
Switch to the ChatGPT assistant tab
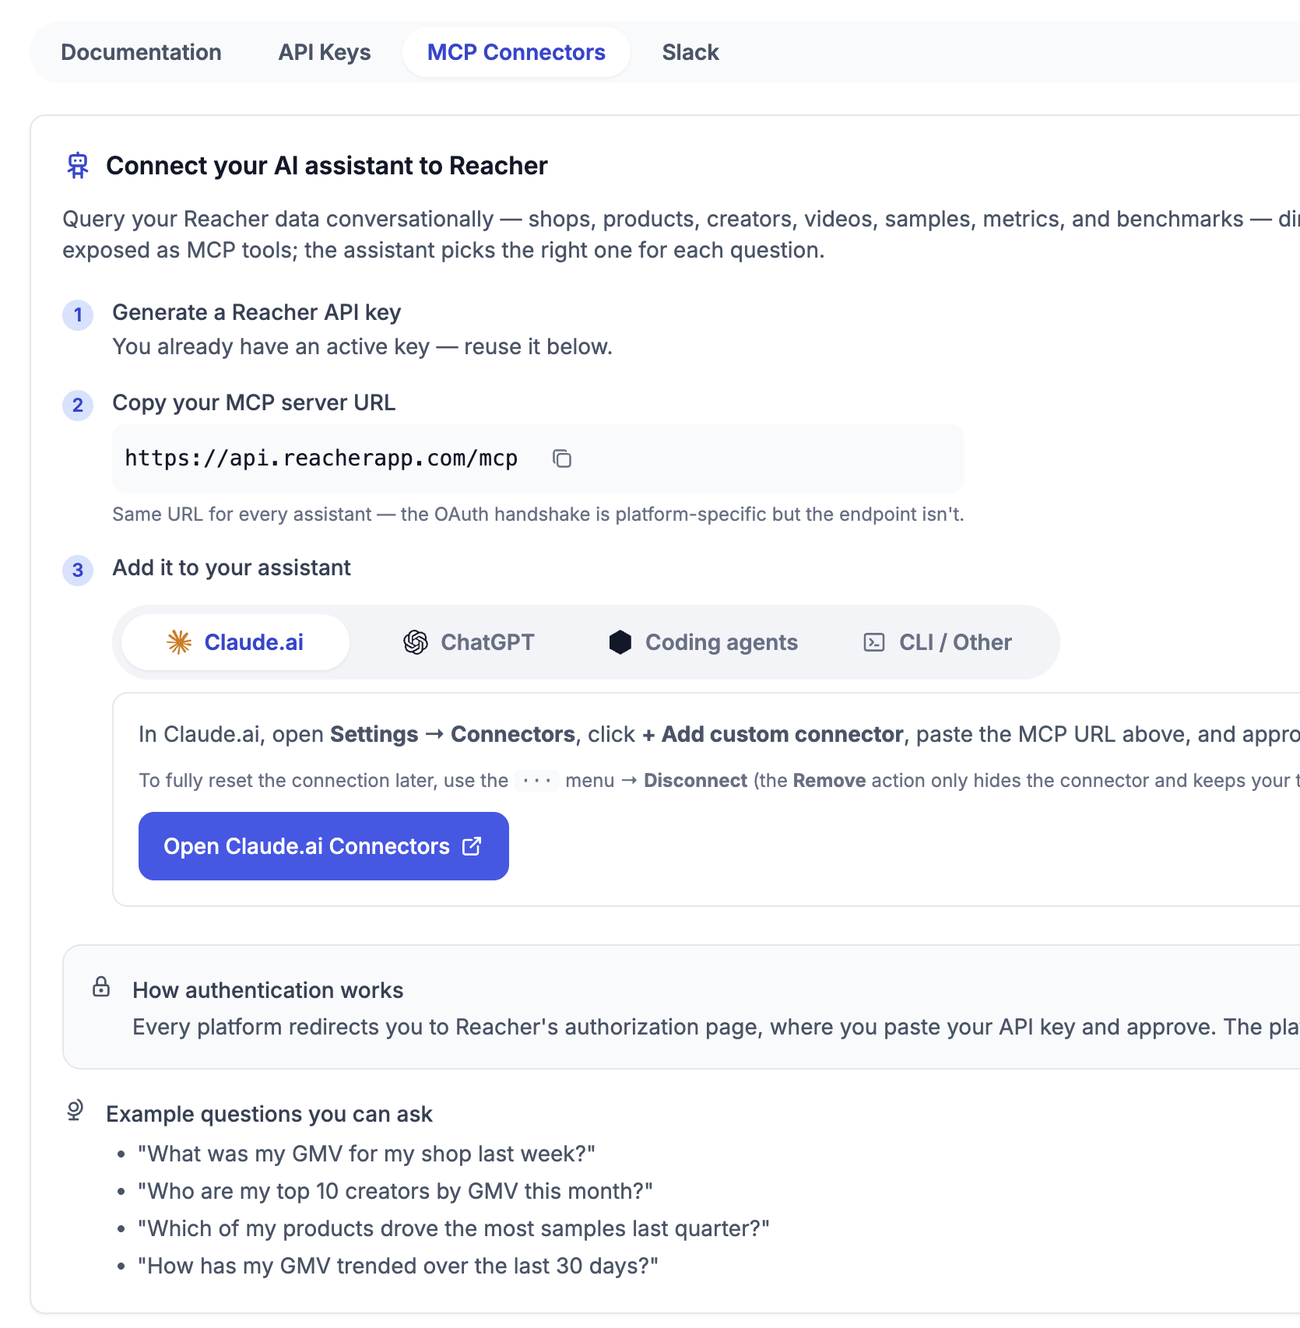pos(469,642)
